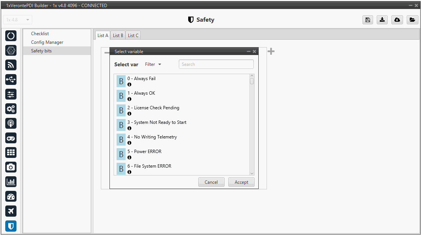This screenshot has height=235, width=421.
Task: Click the cloud upload toolbar icon
Action: point(397,20)
